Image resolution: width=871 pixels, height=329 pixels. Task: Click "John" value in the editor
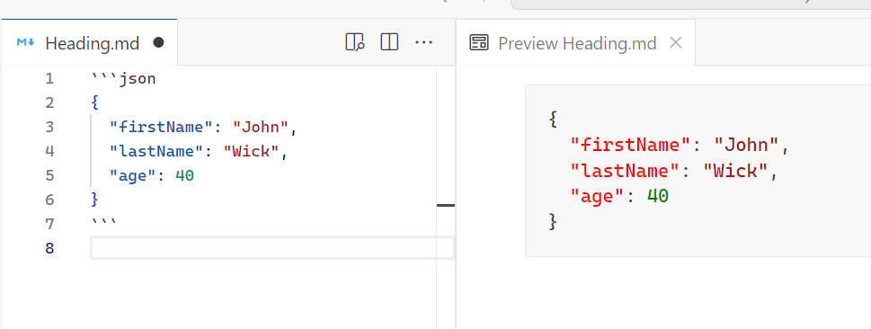pos(261,128)
